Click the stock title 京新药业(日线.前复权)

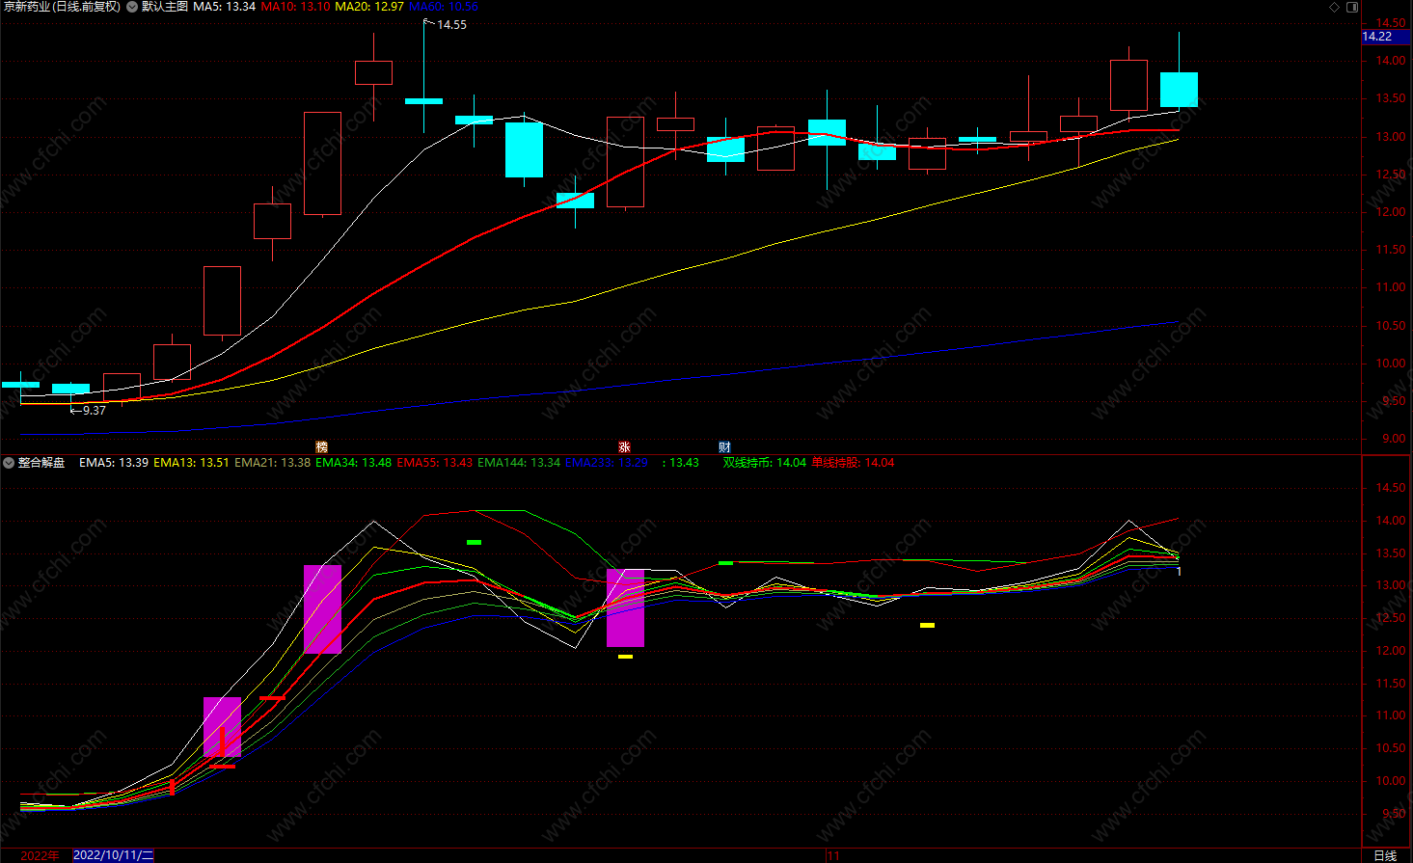click(x=62, y=7)
